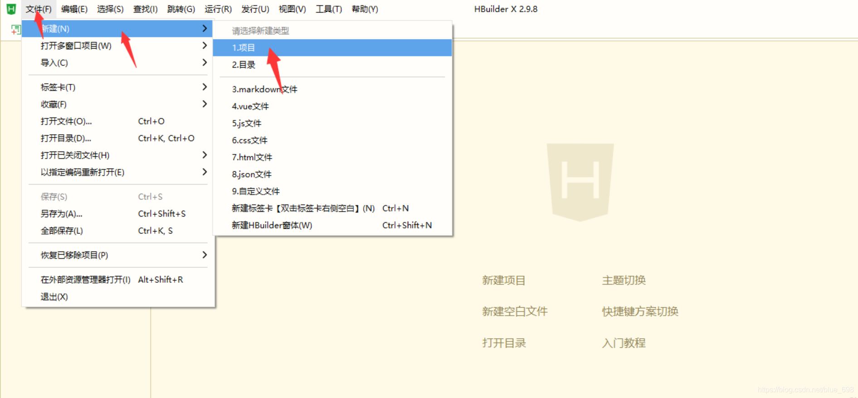This screenshot has height=398, width=858.
Task: Expand the 收藏(F) submenu arrow
Action: tap(205, 104)
